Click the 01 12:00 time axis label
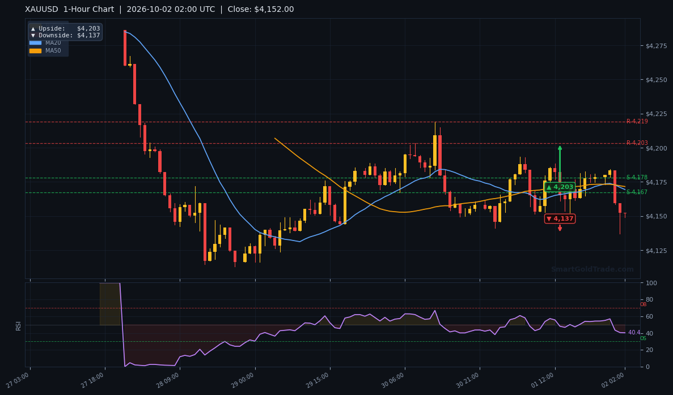Viewport: 673px width, 395px height. [543, 380]
